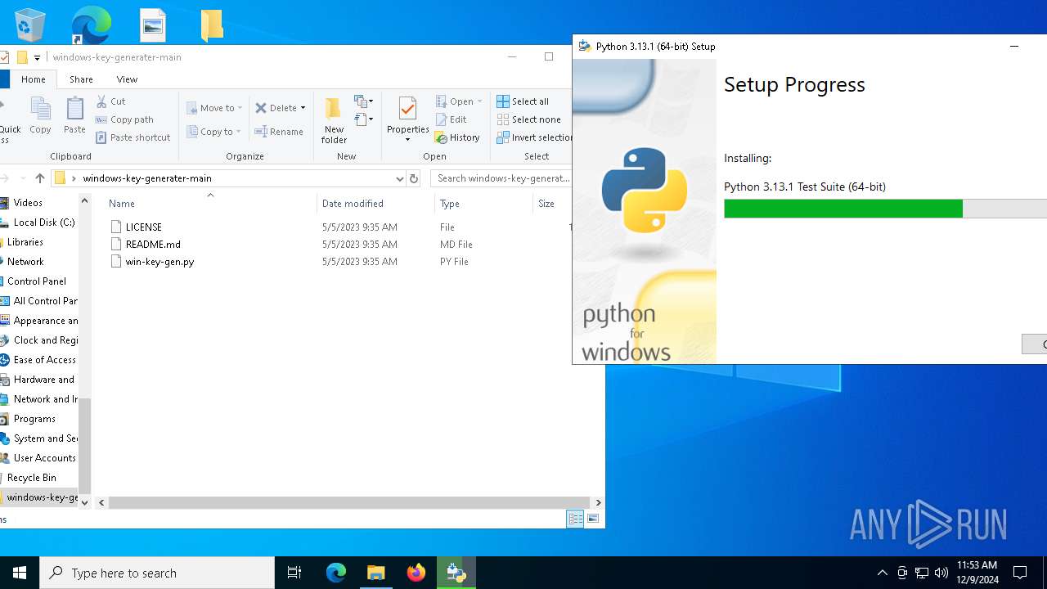Go up one folder level

pyautogui.click(x=39, y=178)
